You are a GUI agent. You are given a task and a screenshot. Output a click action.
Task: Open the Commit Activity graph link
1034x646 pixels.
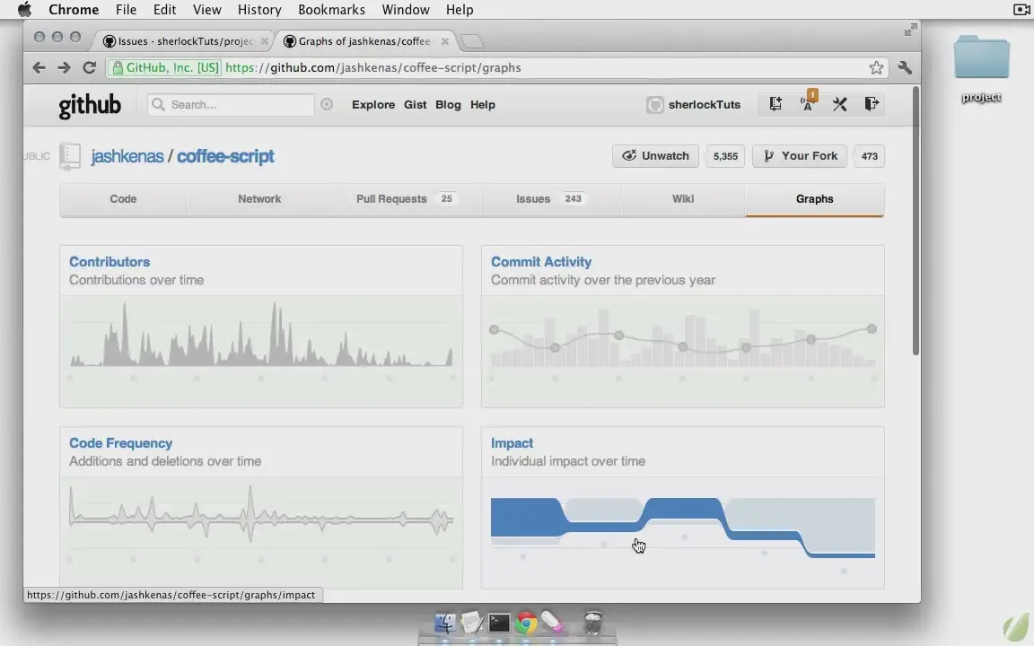[541, 262]
